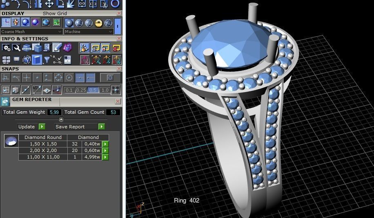Close the INFO & SETTINGS panel
The height and width of the screenshot is (218, 374).
pos(119,39)
